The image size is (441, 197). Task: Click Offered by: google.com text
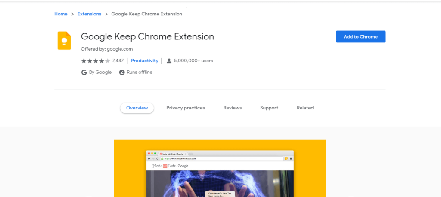click(107, 49)
